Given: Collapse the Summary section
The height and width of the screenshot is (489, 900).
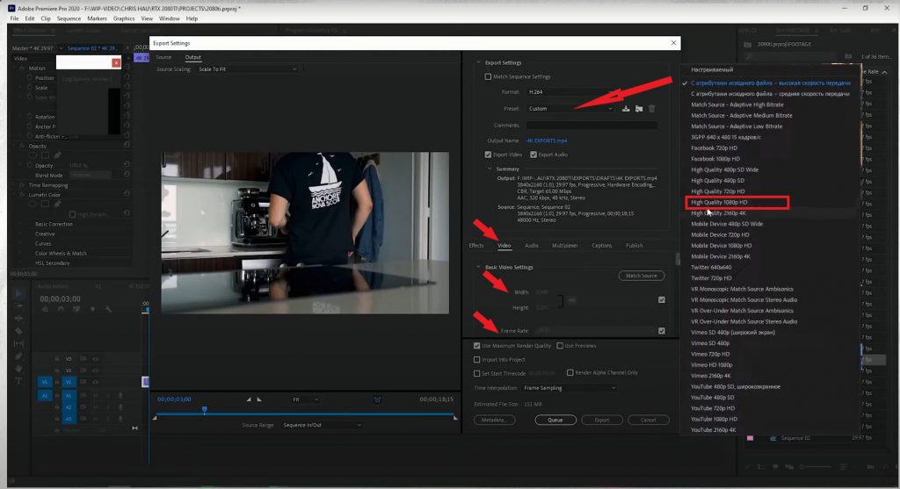Looking at the screenshot, I should click(490, 169).
